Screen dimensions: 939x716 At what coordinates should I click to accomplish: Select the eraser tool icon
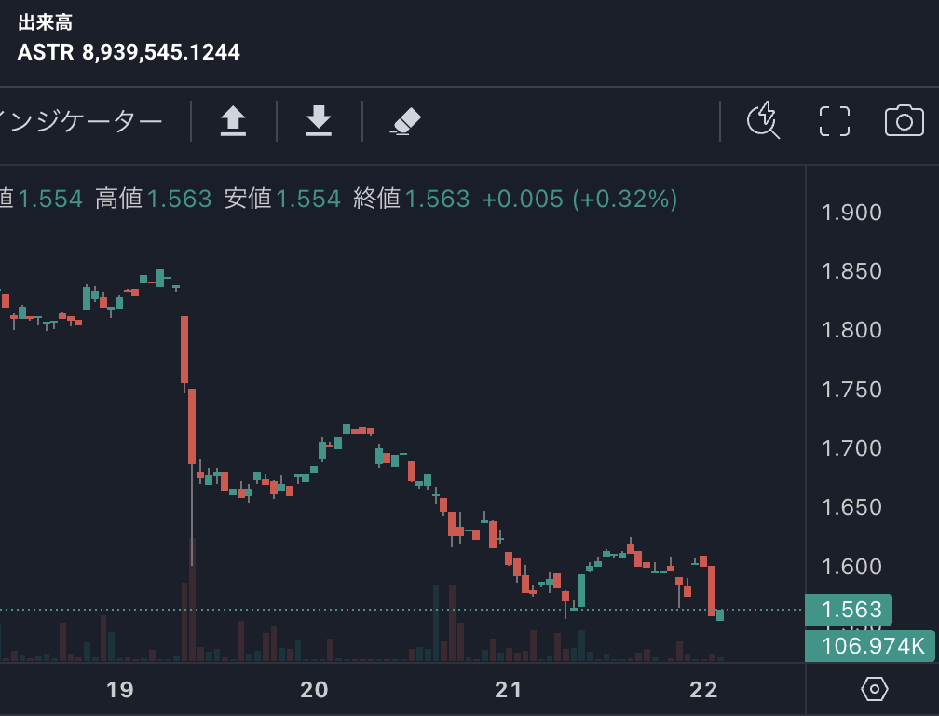pos(405,121)
